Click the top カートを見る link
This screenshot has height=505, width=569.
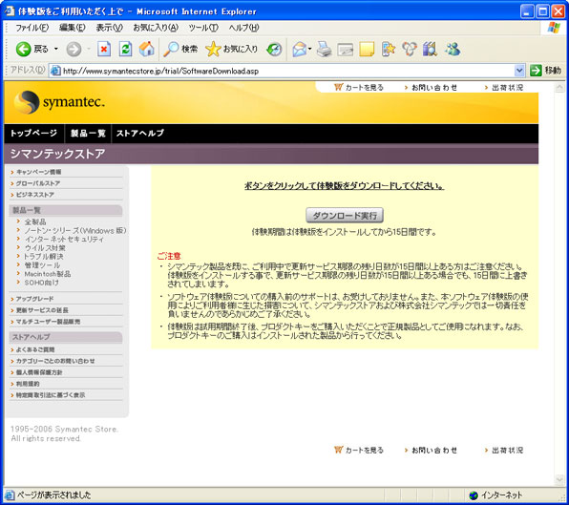click(x=365, y=88)
